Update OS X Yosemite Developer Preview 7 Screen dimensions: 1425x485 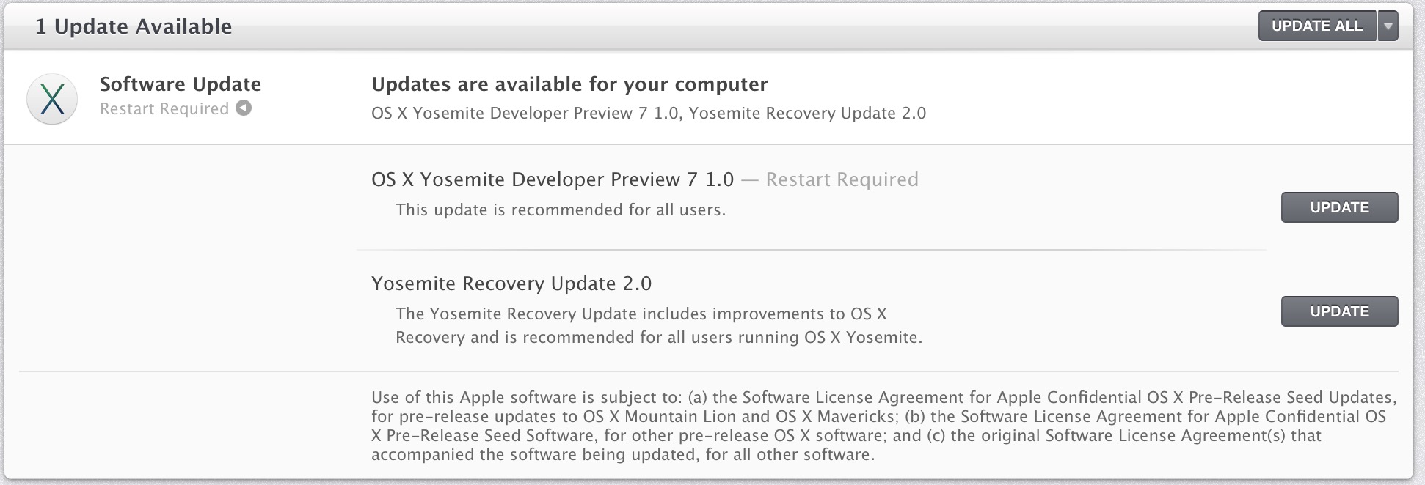1339,207
